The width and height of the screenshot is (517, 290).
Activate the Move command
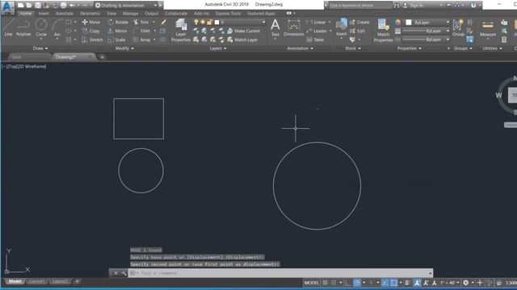pyautogui.click(x=91, y=22)
